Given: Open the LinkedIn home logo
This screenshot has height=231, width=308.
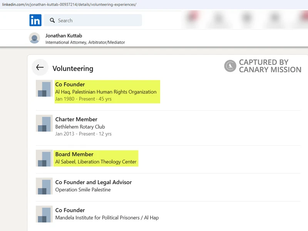Looking at the screenshot, I should 35,20.
